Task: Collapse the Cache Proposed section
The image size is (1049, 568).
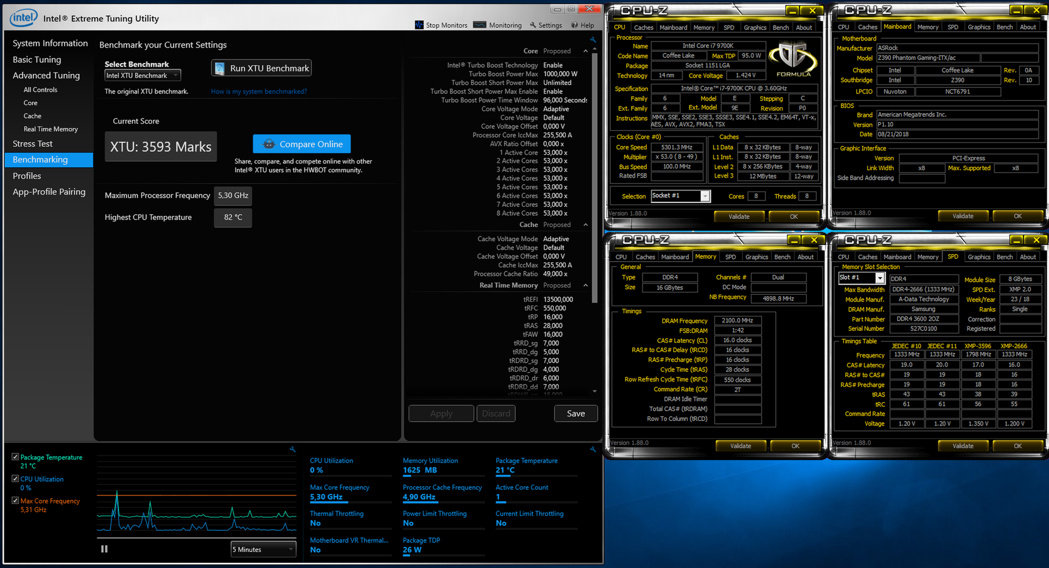Action: point(586,224)
